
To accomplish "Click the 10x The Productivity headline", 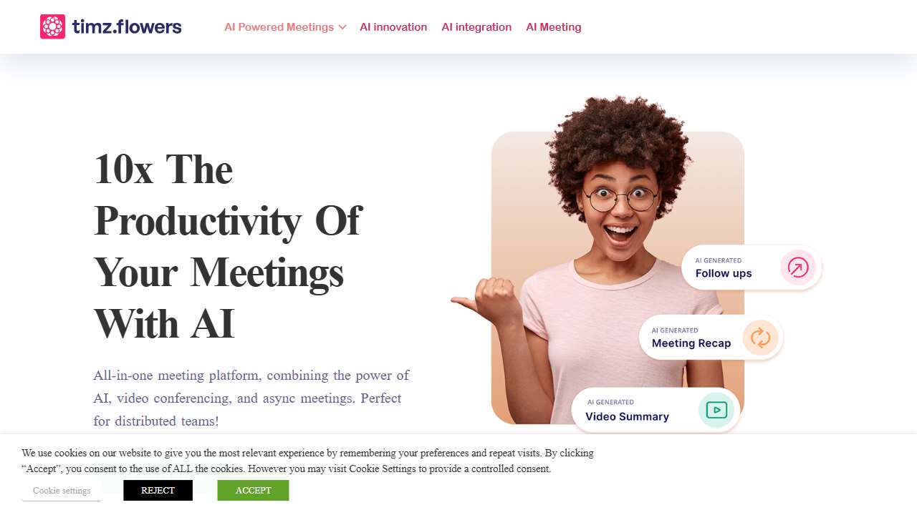I will tap(228, 246).
